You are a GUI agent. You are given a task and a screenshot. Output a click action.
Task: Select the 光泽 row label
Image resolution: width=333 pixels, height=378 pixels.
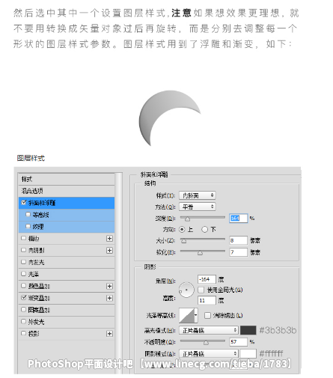click(x=34, y=274)
